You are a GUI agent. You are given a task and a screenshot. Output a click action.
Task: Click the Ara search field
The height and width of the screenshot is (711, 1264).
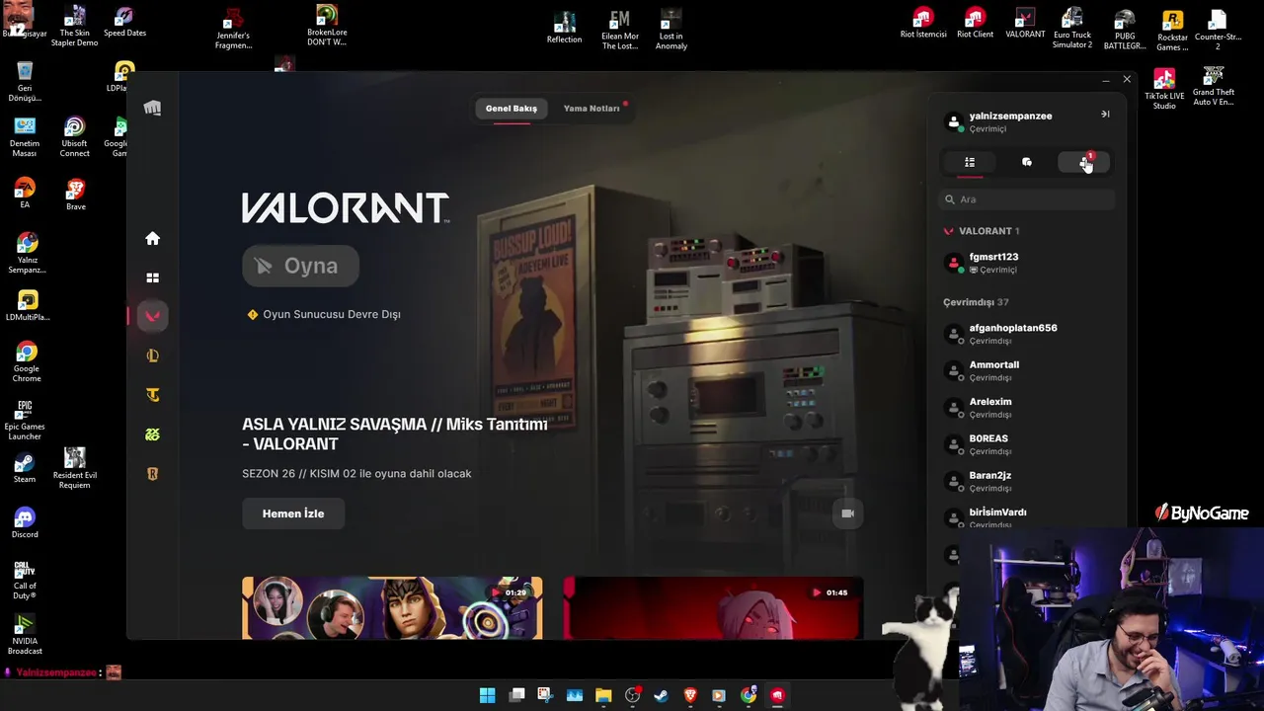[x=1027, y=199]
